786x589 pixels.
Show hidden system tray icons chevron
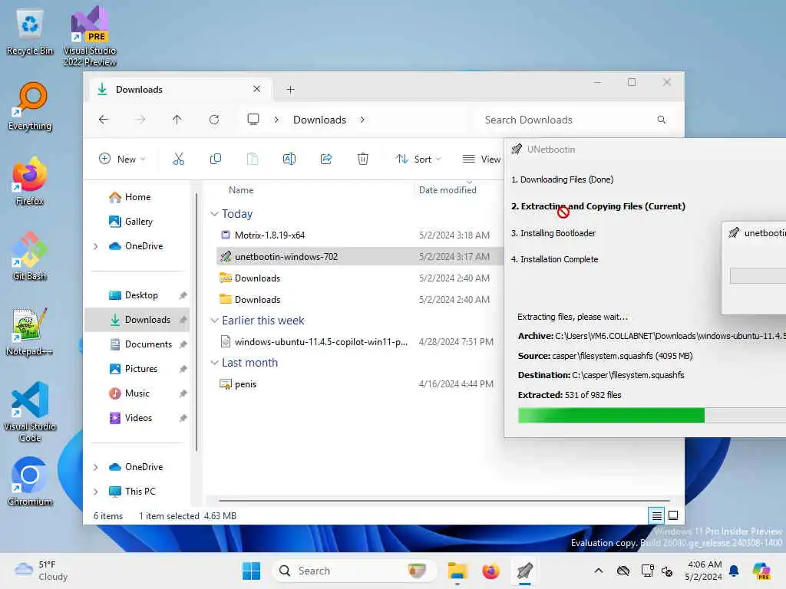click(x=599, y=571)
